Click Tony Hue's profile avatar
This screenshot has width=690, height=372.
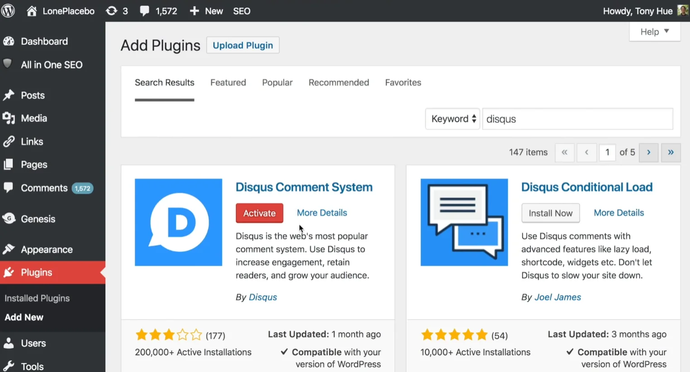pyautogui.click(x=682, y=10)
